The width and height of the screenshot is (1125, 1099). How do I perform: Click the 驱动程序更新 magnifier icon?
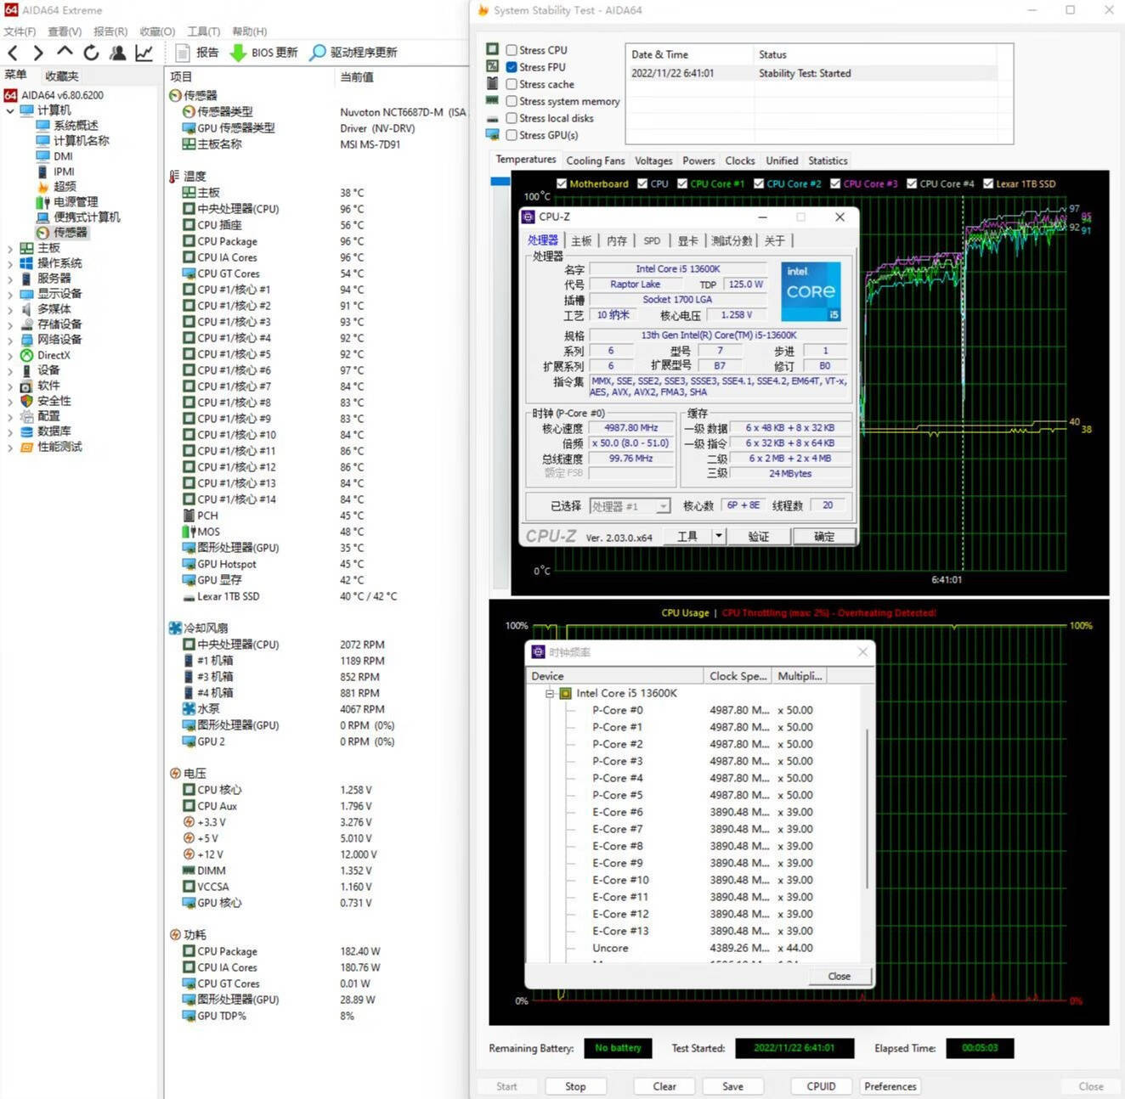click(317, 53)
